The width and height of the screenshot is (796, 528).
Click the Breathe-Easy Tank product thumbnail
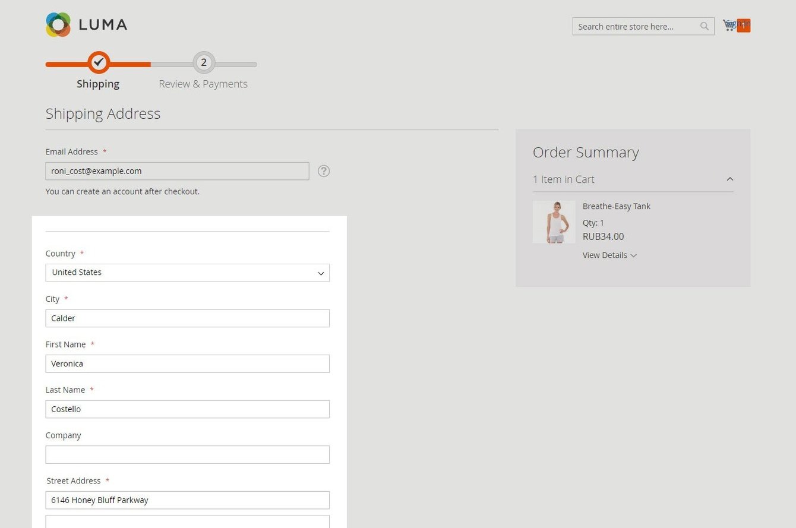[554, 222]
